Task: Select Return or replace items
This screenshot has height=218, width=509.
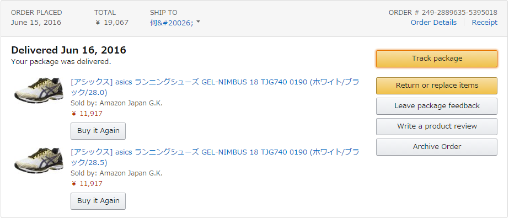Action: click(437, 86)
